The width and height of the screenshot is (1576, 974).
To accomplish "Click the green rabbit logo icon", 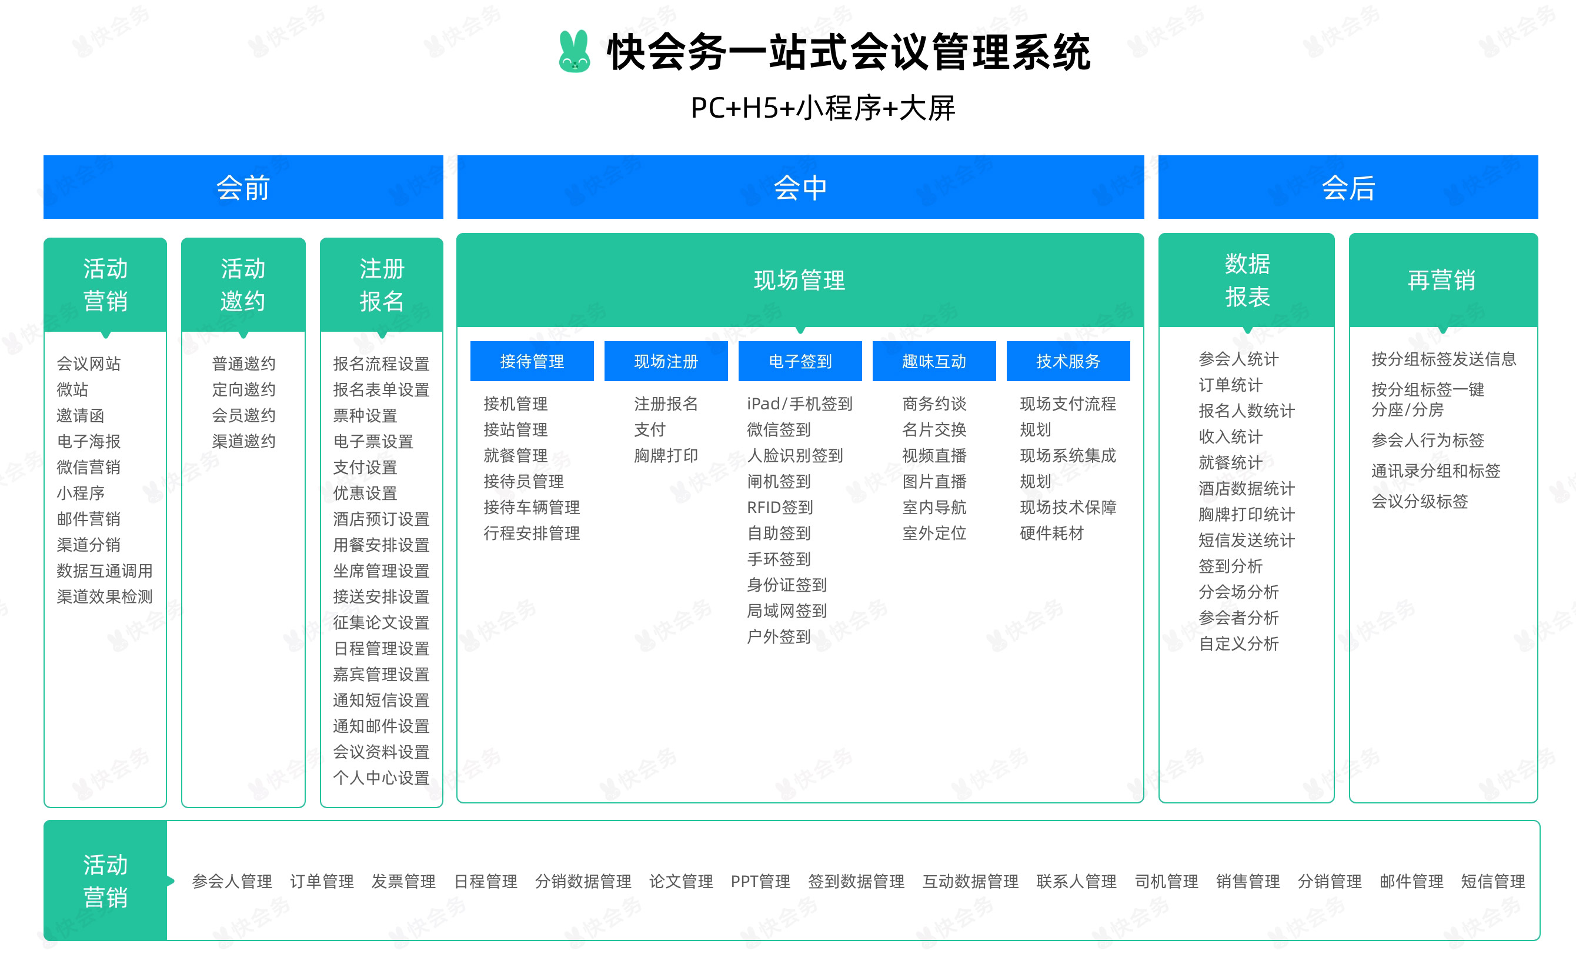I will [574, 52].
